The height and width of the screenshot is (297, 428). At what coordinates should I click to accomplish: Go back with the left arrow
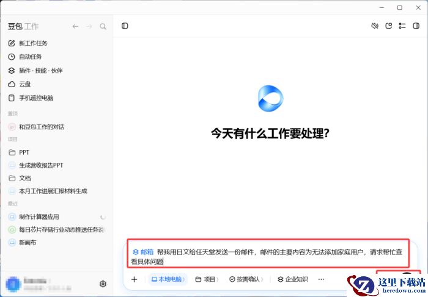tap(75, 26)
